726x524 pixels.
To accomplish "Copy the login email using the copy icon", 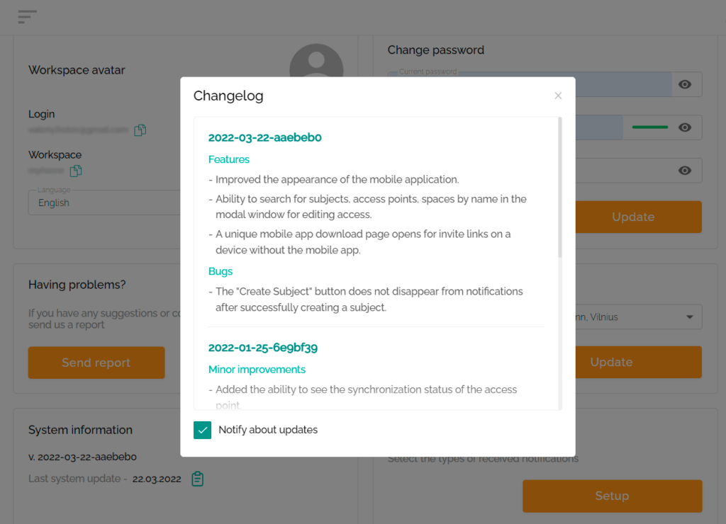I will (140, 130).
